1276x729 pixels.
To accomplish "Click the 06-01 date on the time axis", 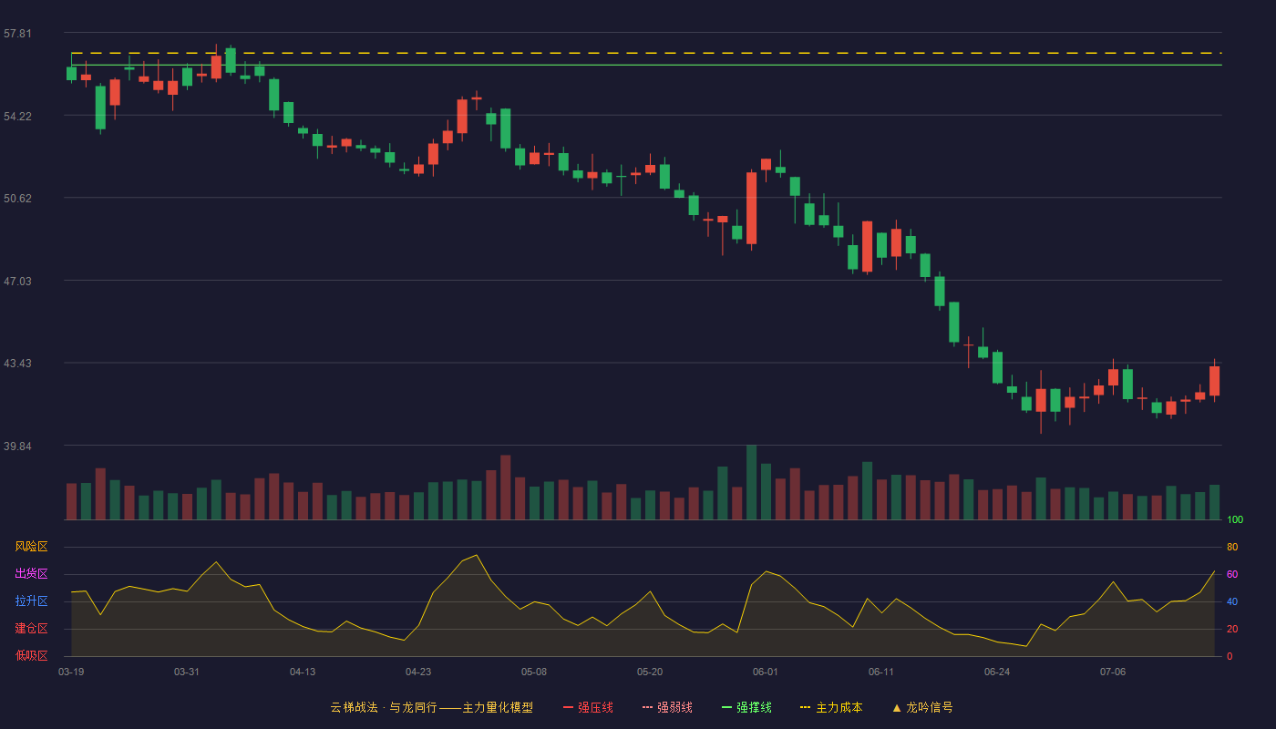I will [x=766, y=672].
